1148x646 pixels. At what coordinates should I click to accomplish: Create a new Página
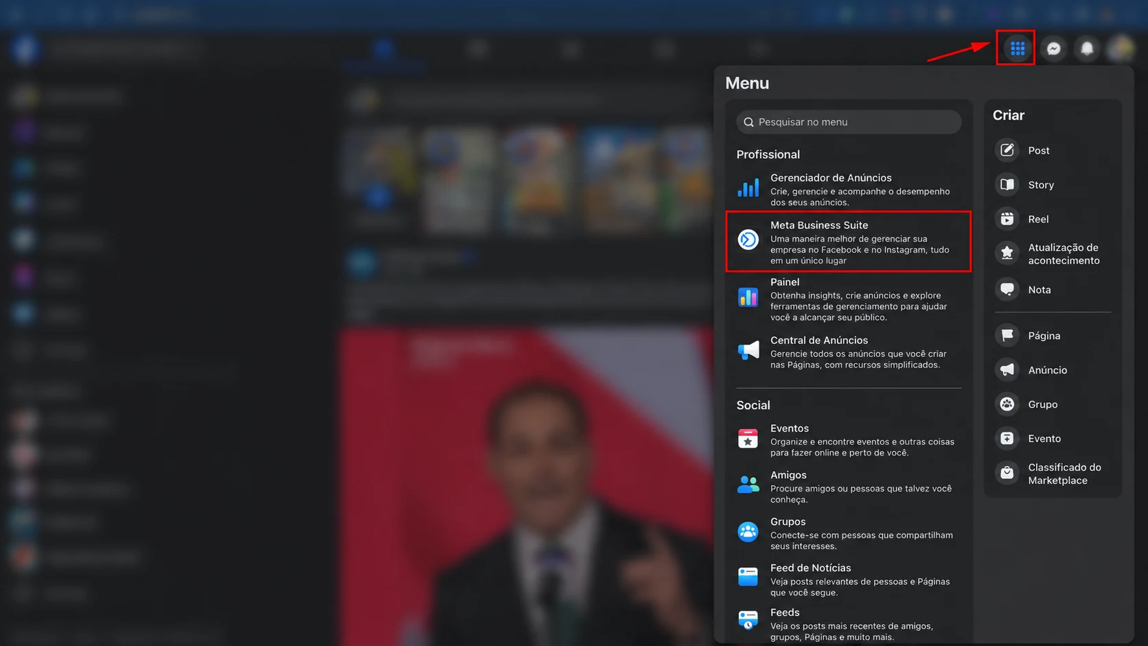pyautogui.click(x=1044, y=336)
